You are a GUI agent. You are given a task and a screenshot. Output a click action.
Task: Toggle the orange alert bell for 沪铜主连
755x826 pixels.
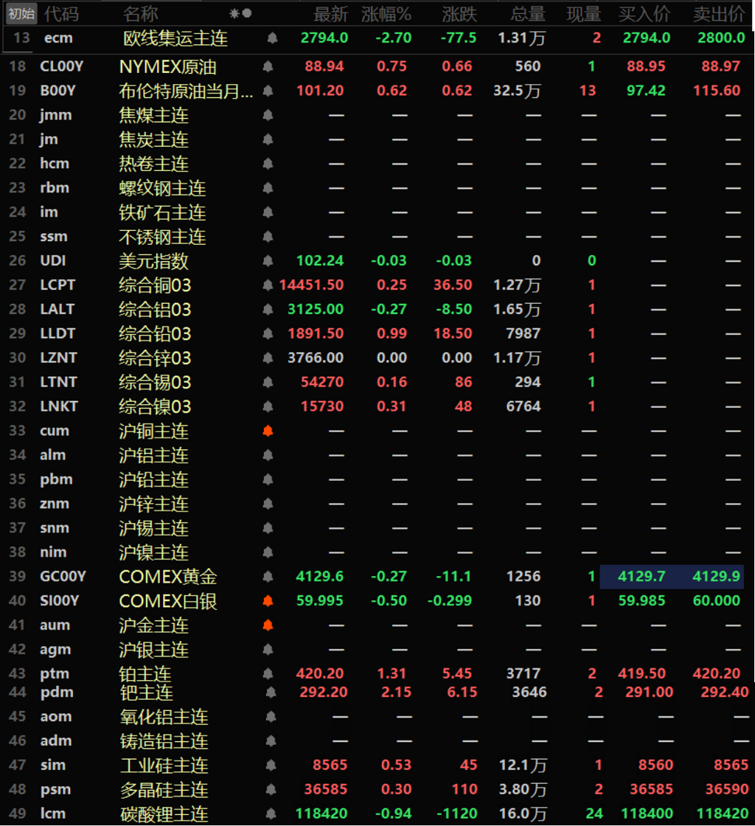pyautogui.click(x=268, y=431)
